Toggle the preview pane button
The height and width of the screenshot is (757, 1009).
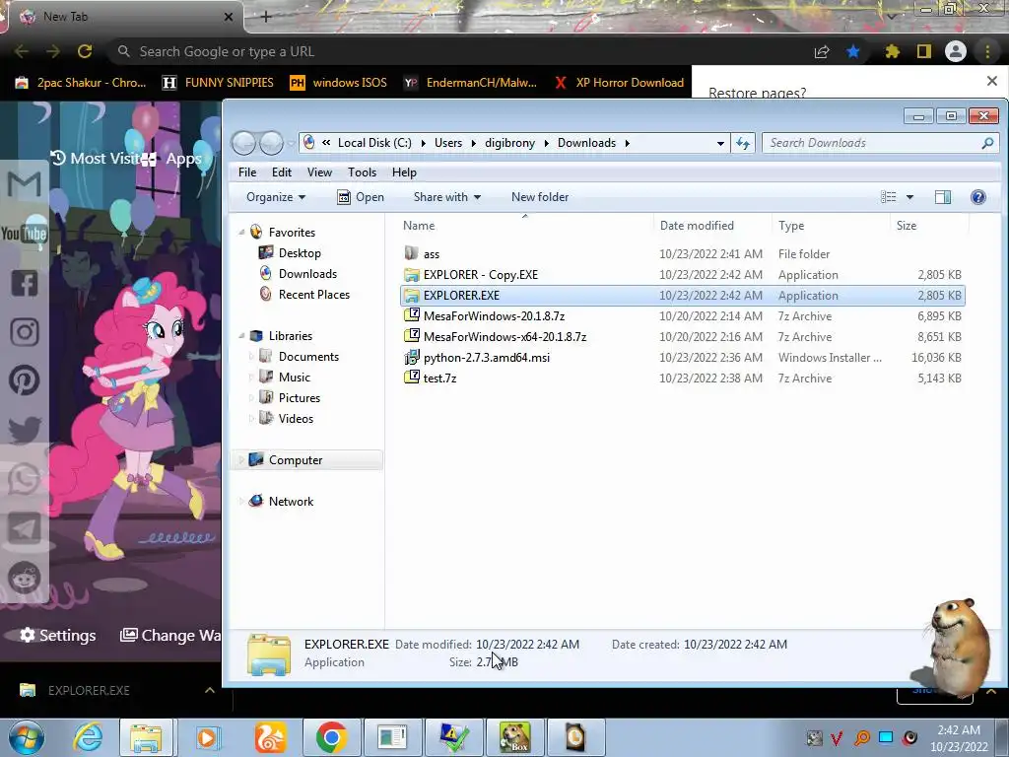(943, 197)
